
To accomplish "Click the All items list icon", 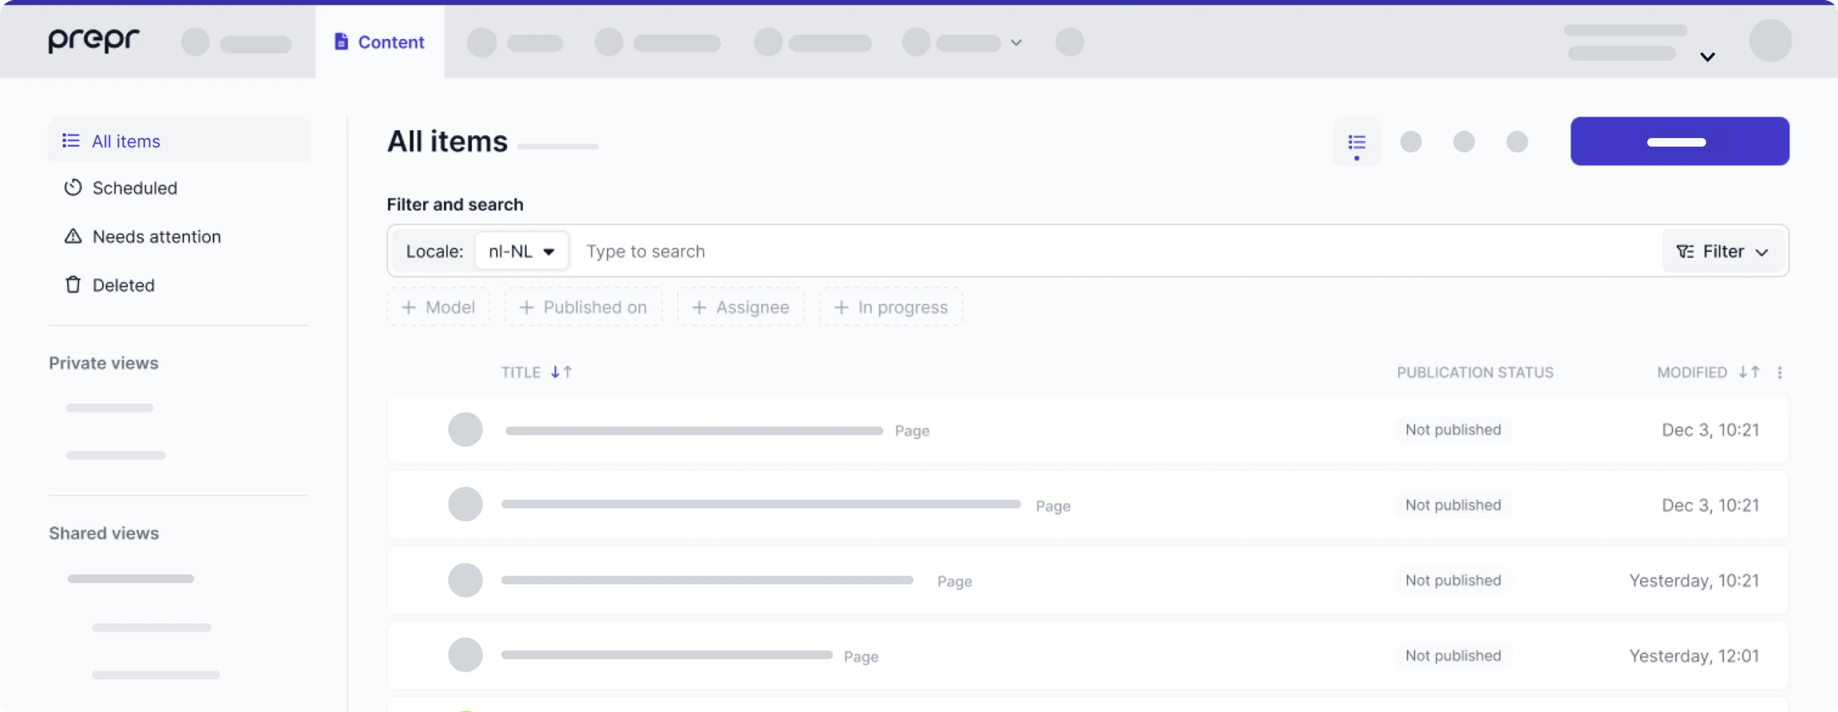I will (71, 141).
